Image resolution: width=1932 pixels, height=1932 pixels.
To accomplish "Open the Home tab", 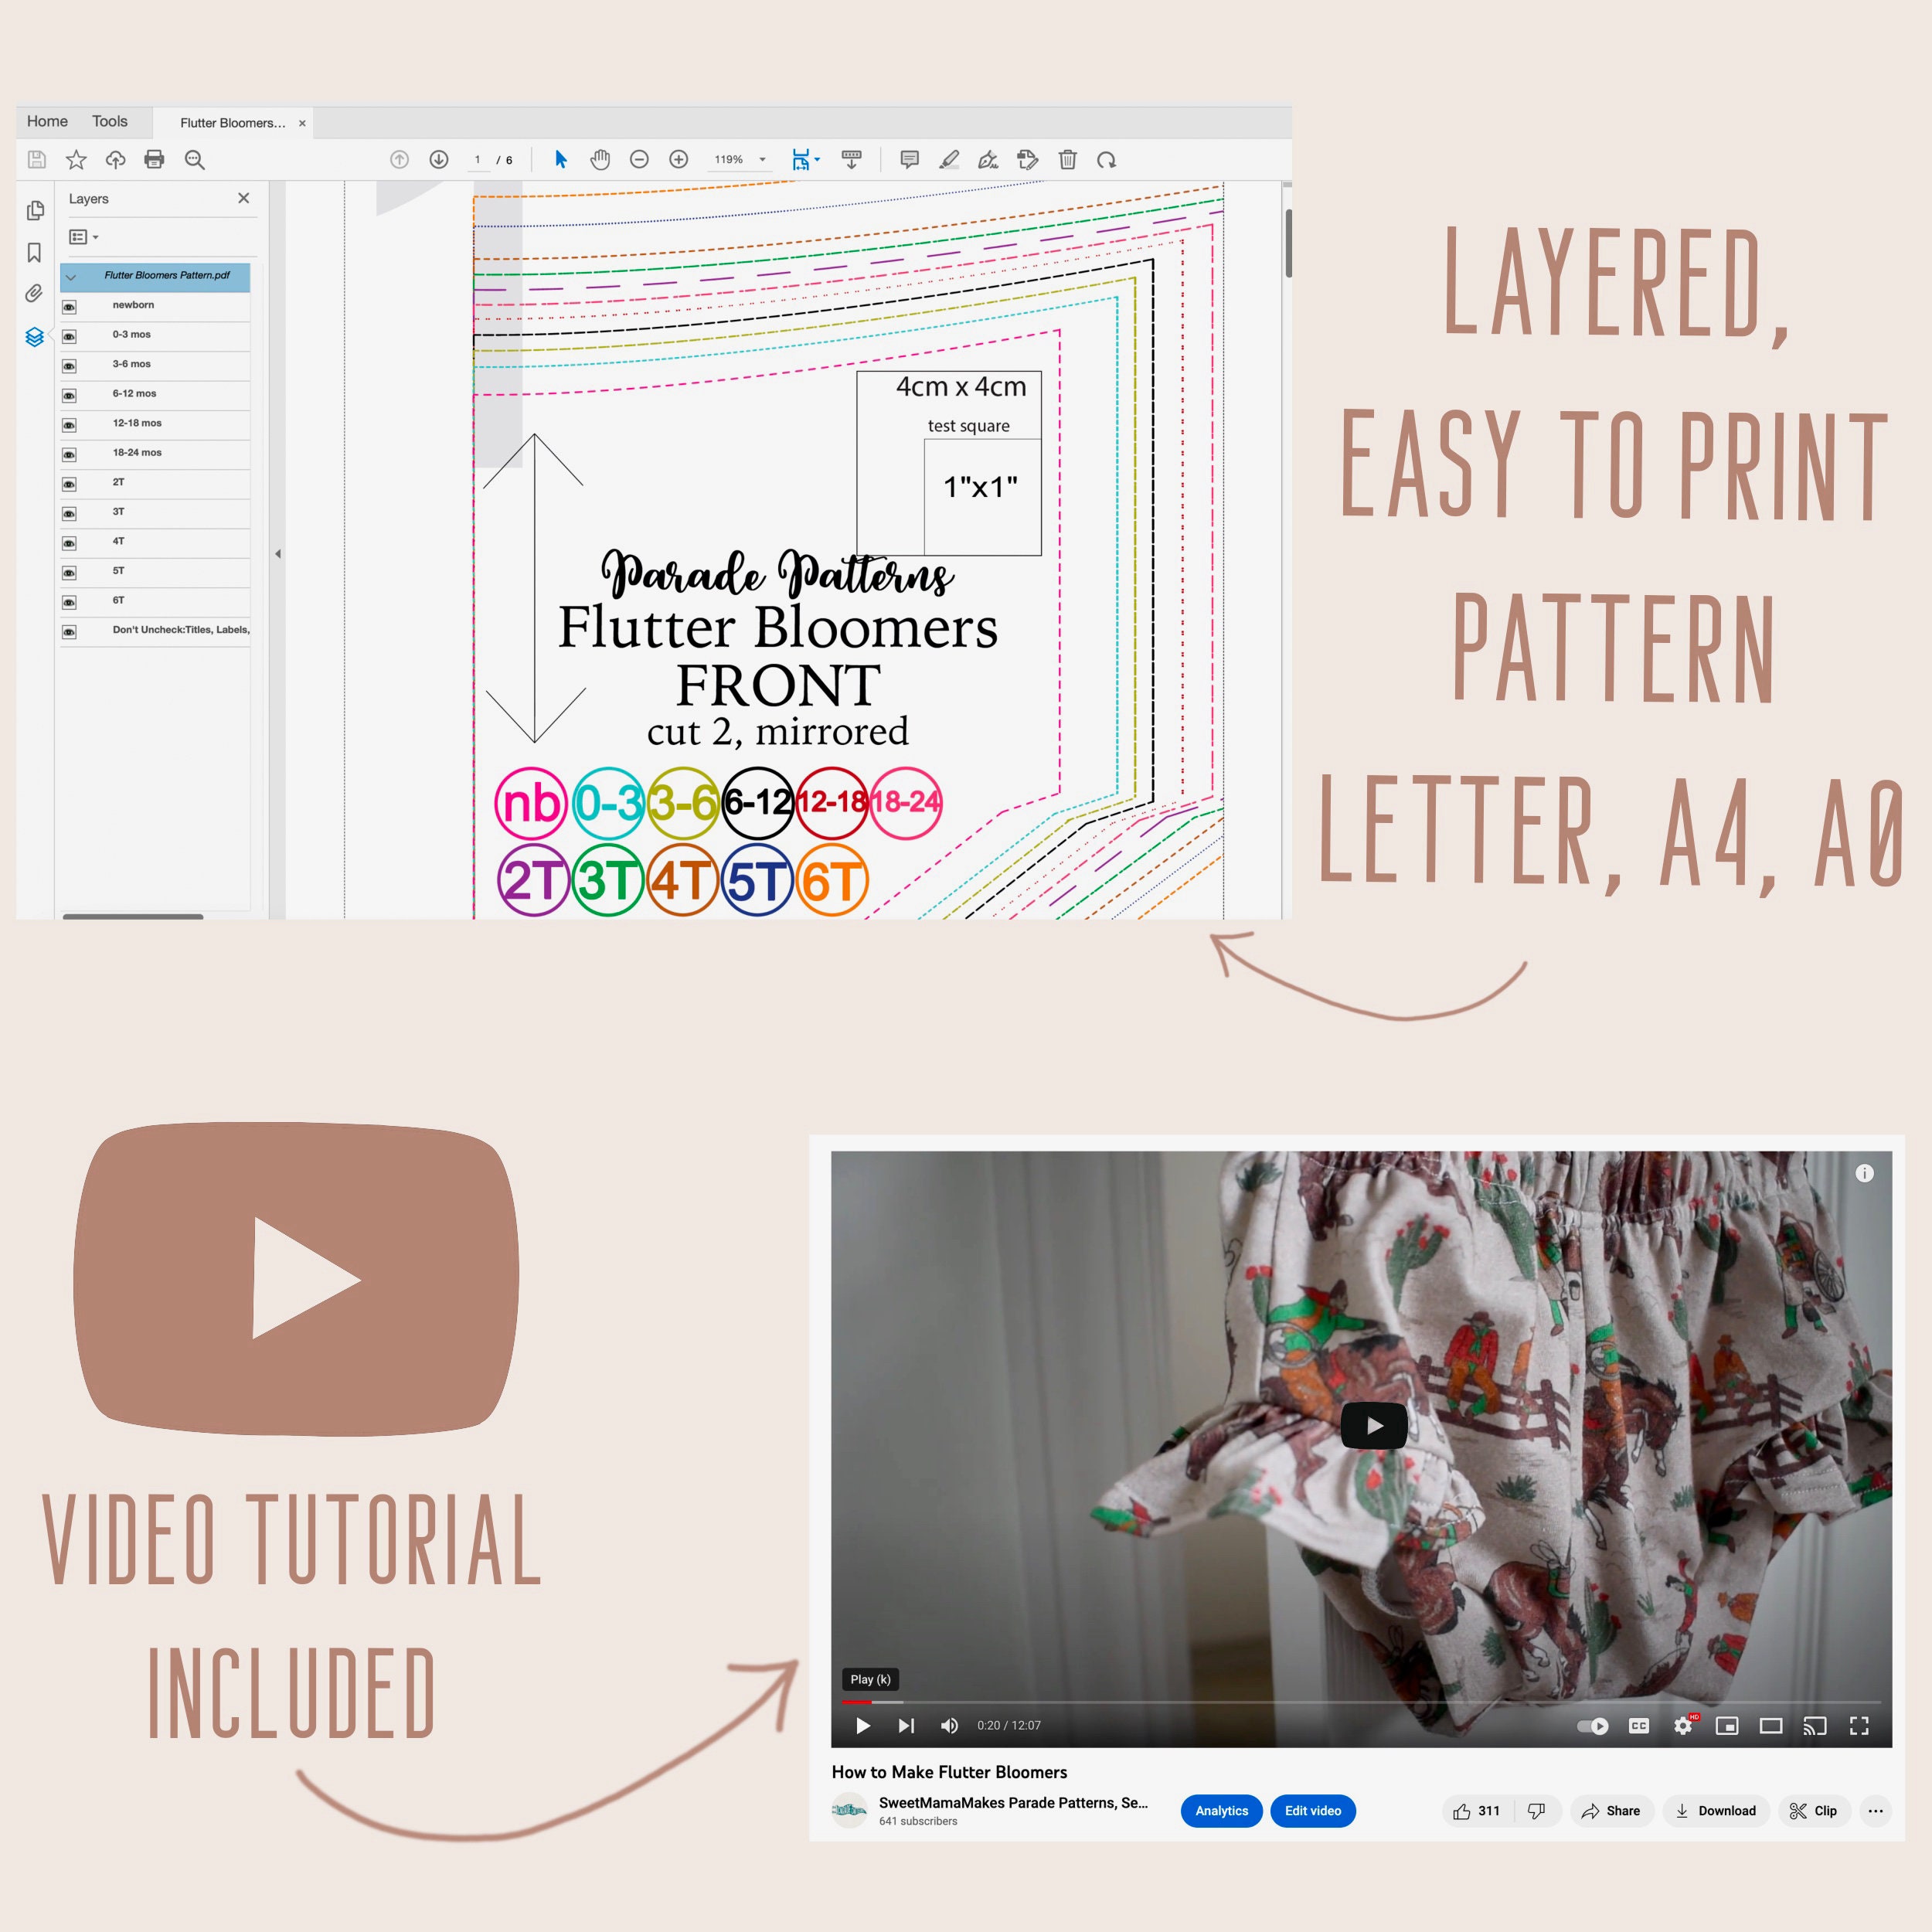I will click(x=47, y=121).
